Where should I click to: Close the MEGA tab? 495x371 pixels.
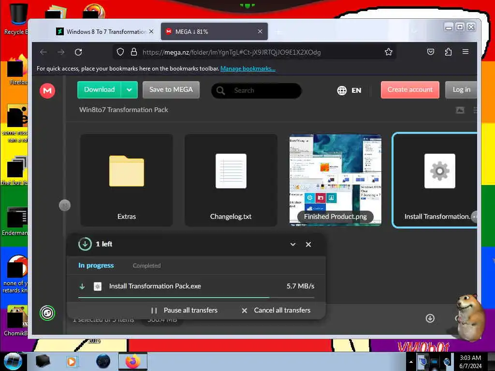click(x=260, y=31)
